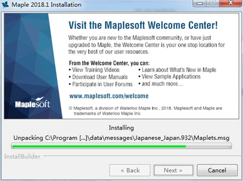The image size is (243, 181).
Task: Click 'View Training Videos' bullet text
Action: 96,70
